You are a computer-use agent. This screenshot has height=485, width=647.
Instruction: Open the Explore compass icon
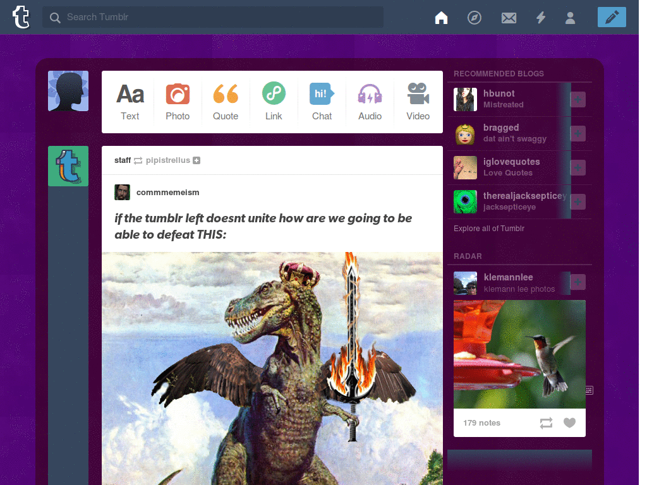(474, 17)
